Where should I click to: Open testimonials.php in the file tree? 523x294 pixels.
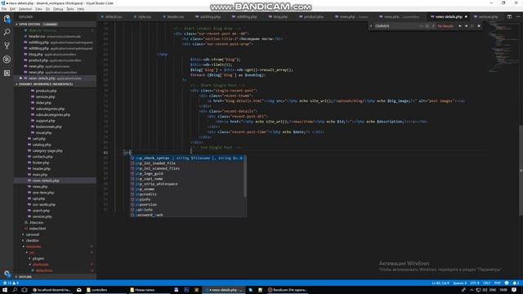[48, 127]
